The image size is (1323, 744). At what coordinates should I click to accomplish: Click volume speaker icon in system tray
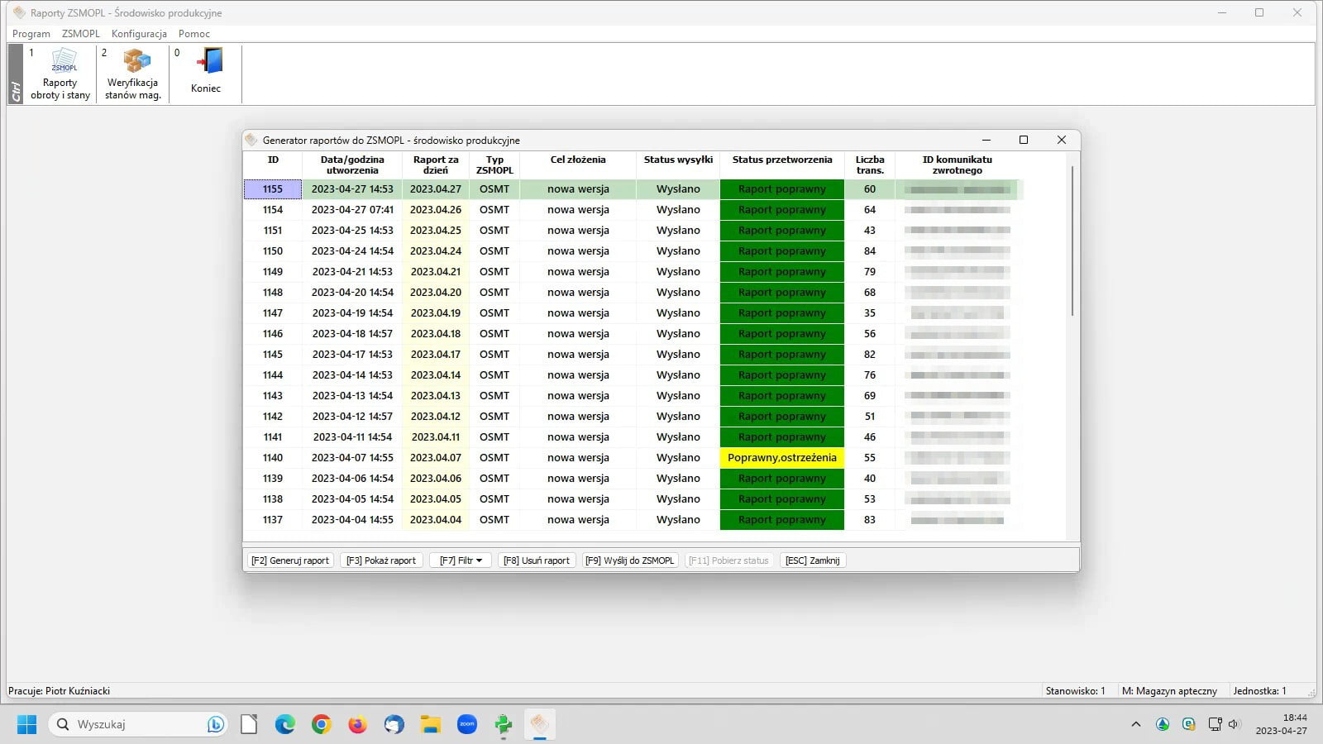pyautogui.click(x=1234, y=725)
